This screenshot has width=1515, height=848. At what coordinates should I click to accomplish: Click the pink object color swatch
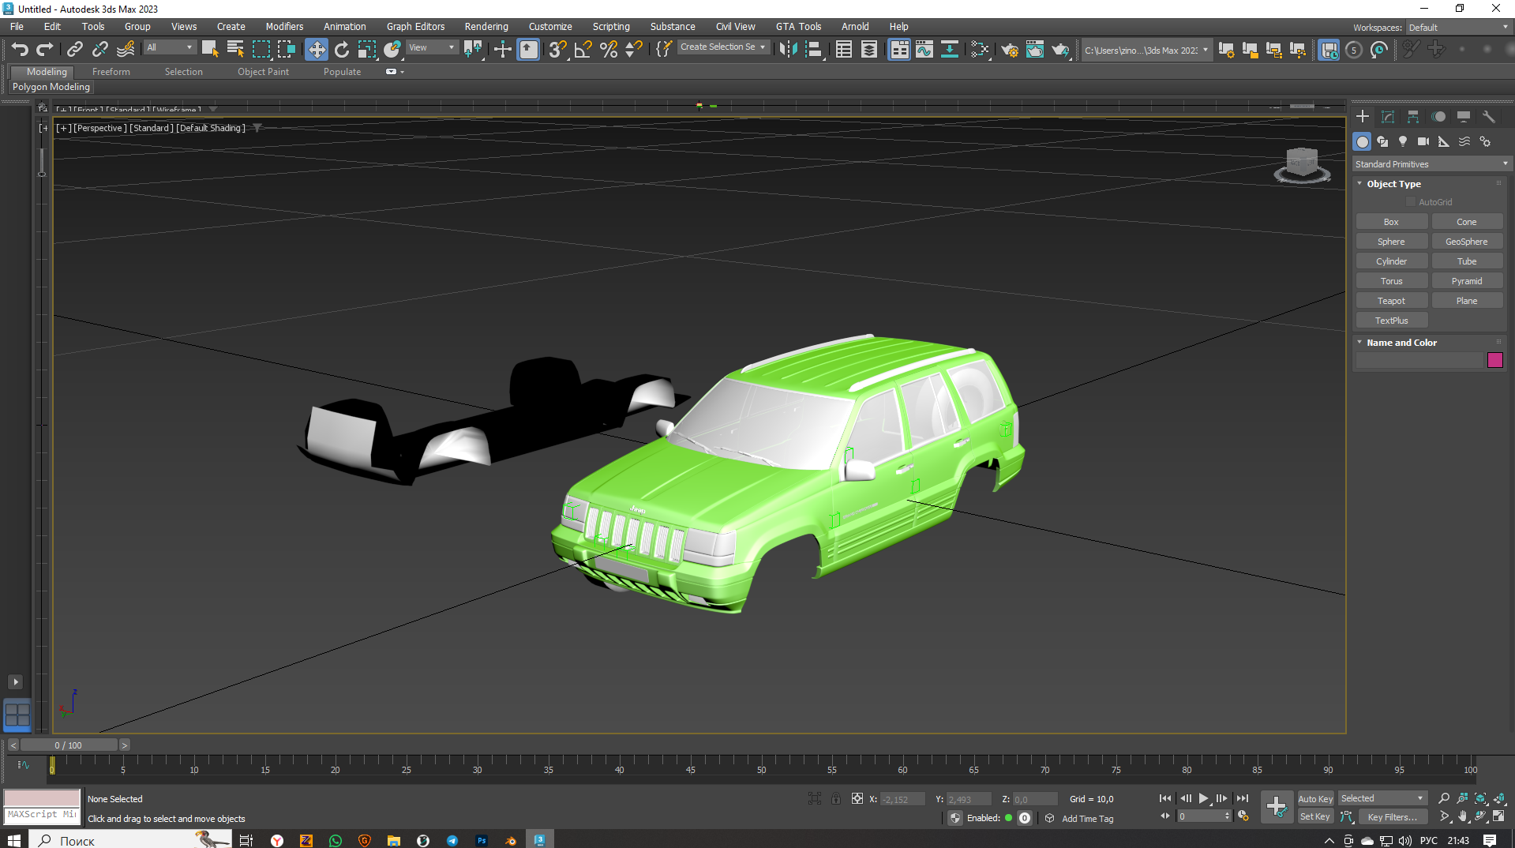tap(1494, 360)
